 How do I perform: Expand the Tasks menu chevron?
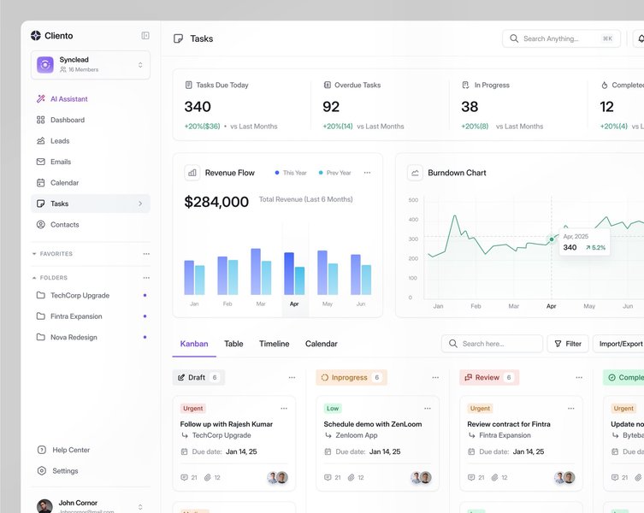pos(140,203)
